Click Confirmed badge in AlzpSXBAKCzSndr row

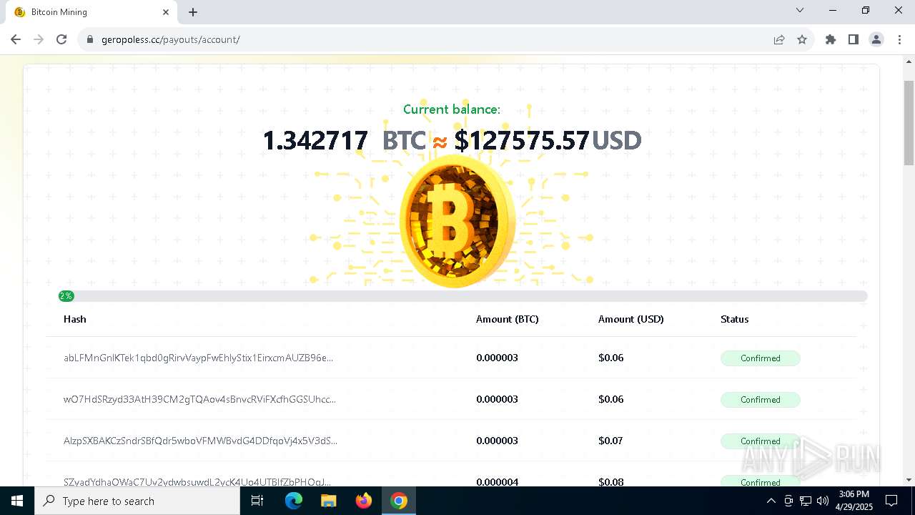click(x=761, y=441)
